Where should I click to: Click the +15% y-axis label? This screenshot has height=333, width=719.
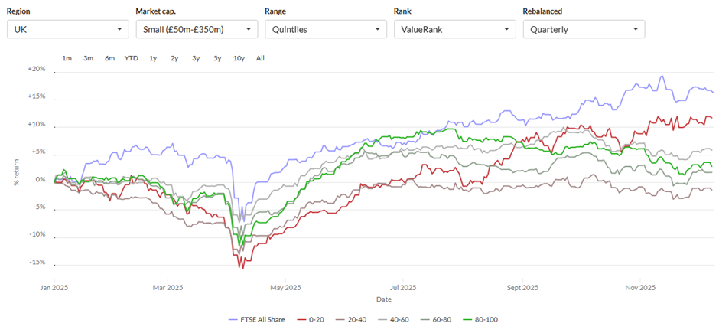coord(38,96)
